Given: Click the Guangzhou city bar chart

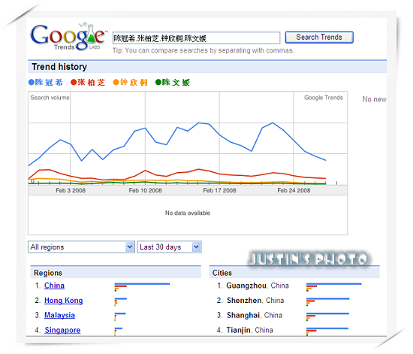Looking at the screenshot, I should [x=334, y=287].
